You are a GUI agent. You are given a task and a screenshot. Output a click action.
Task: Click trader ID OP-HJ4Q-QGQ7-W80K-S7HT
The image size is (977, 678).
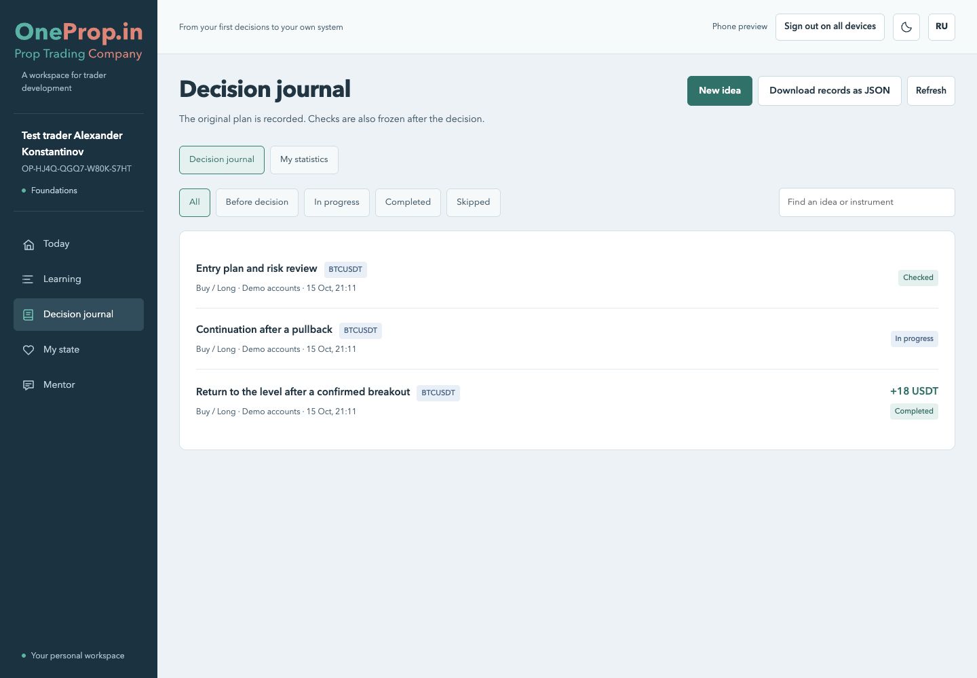77,169
